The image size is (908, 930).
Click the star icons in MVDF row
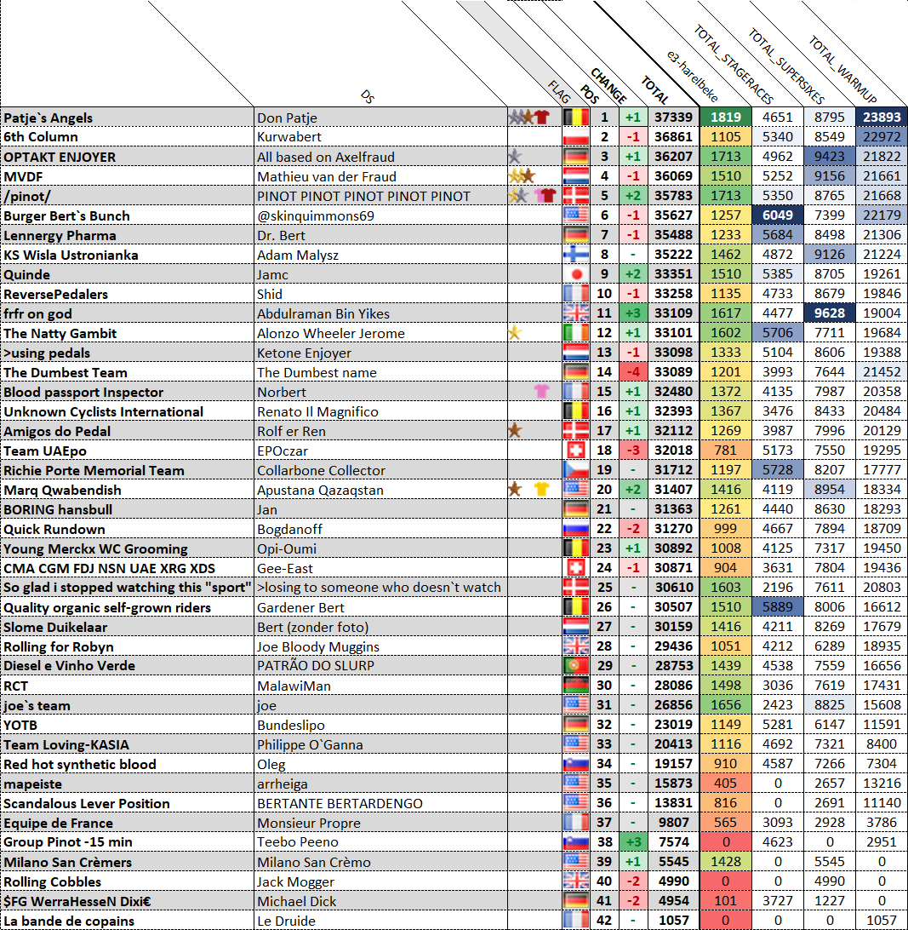click(522, 175)
